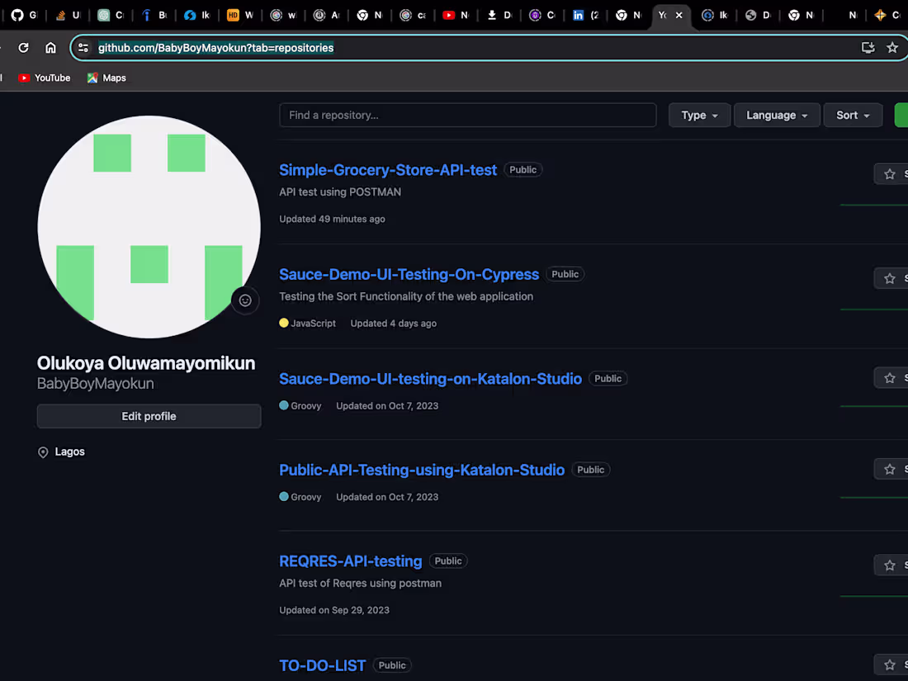The height and width of the screenshot is (681, 908).
Task: Open REQRES-API-testing repository link
Action: 350,561
